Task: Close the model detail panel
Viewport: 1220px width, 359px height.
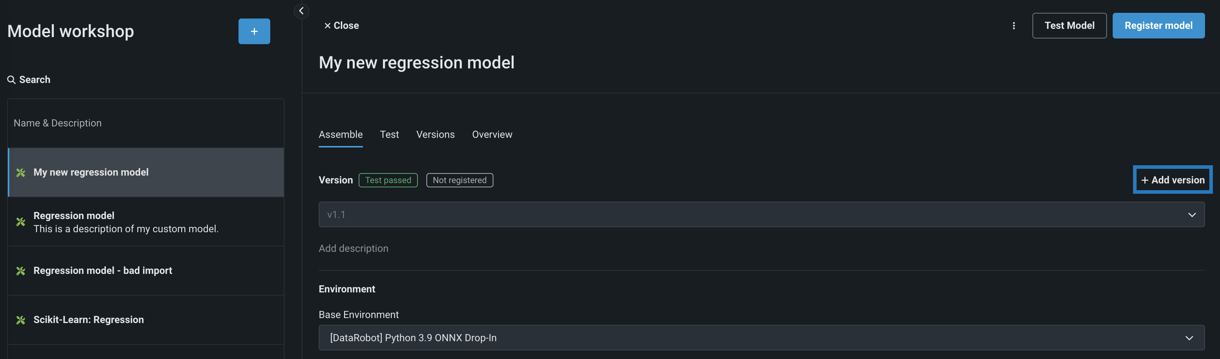Action: pyautogui.click(x=341, y=26)
